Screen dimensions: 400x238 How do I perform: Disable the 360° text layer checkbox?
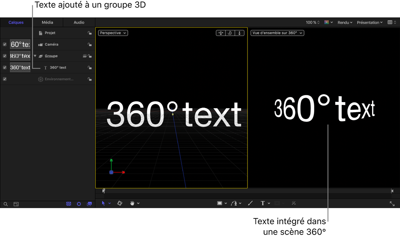[5, 67]
